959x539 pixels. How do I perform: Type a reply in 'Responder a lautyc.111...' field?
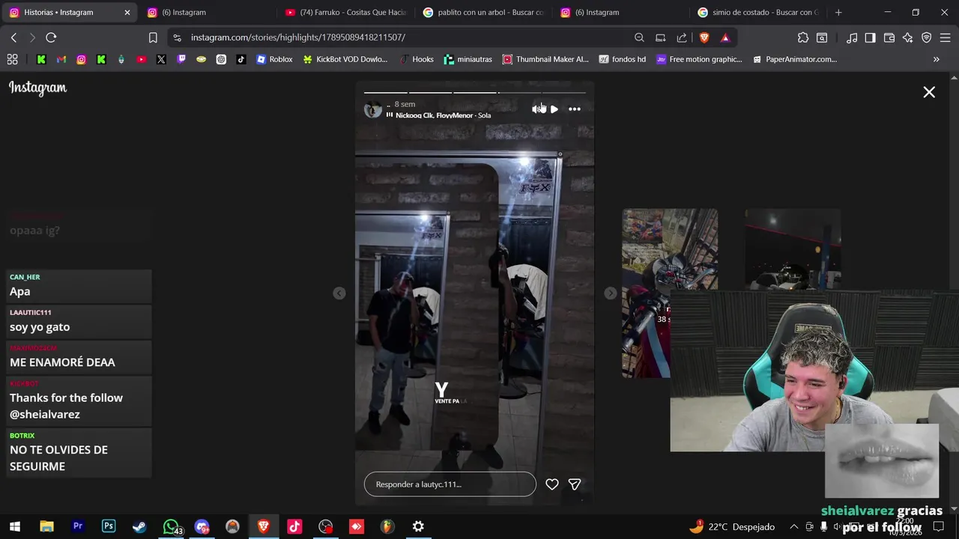click(450, 484)
